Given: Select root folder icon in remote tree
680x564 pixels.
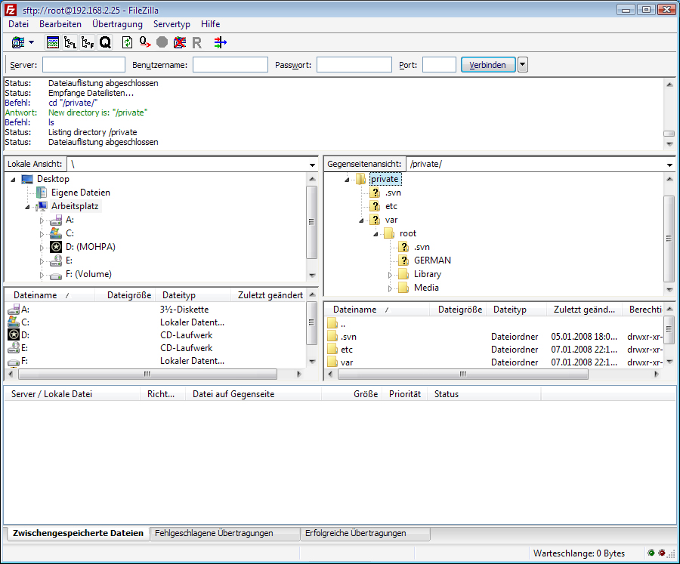Looking at the screenshot, I should (x=389, y=233).
